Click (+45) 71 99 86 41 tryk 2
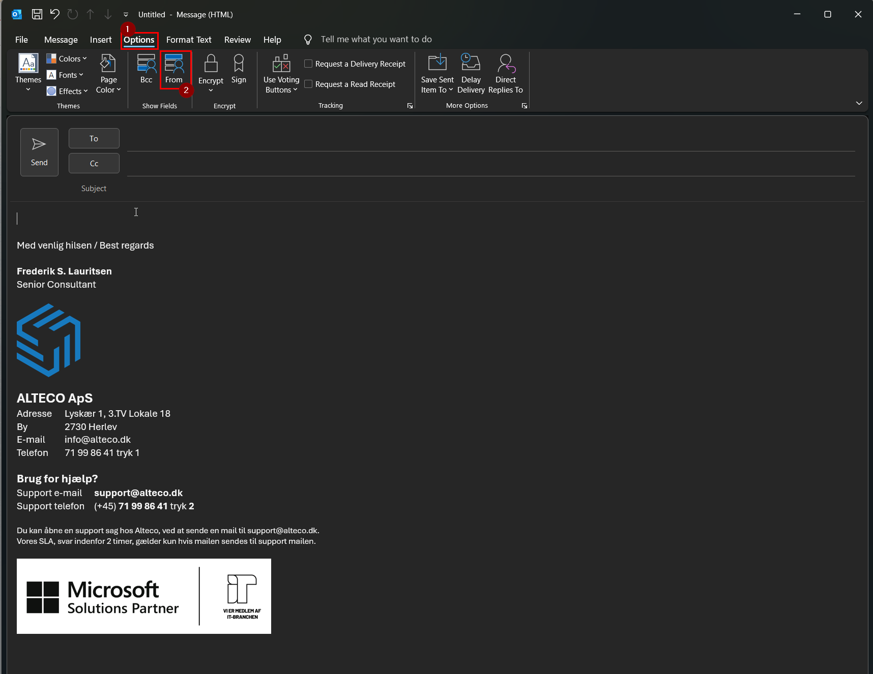The height and width of the screenshot is (674, 873). (x=144, y=506)
